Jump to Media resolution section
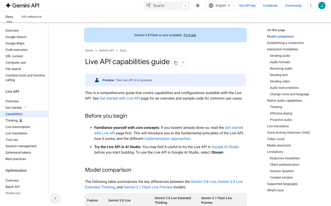 [x=279, y=146]
